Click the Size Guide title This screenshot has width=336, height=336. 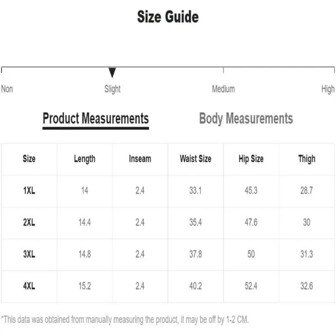click(168, 17)
